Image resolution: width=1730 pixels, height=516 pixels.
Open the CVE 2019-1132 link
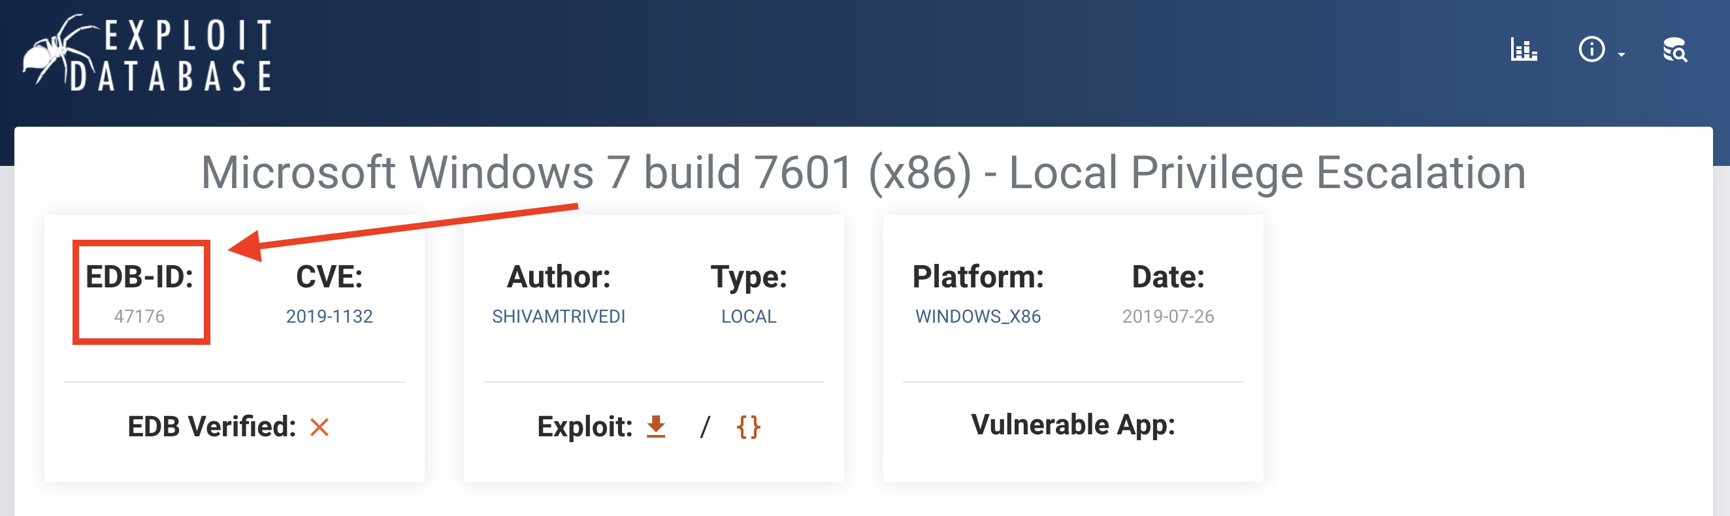point(329,316)
